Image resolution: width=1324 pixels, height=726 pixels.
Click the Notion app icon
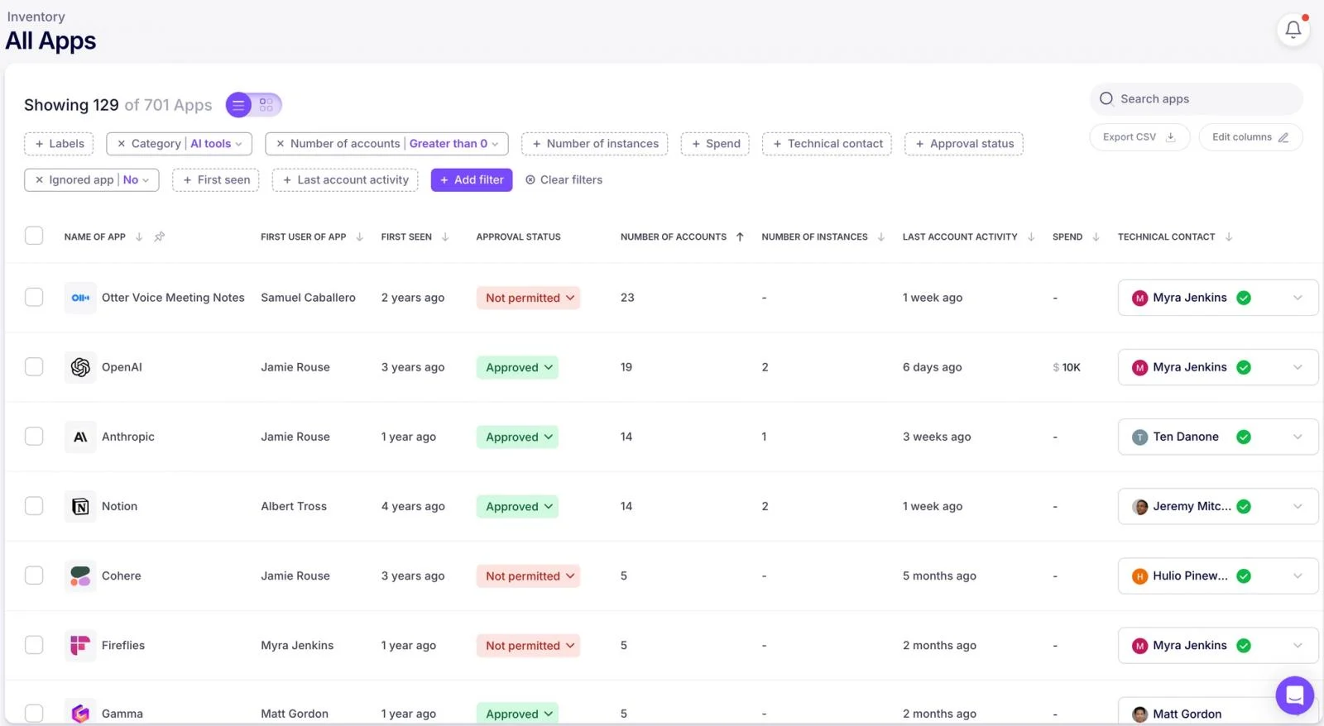pyautogui.click(x=80, y=506)
